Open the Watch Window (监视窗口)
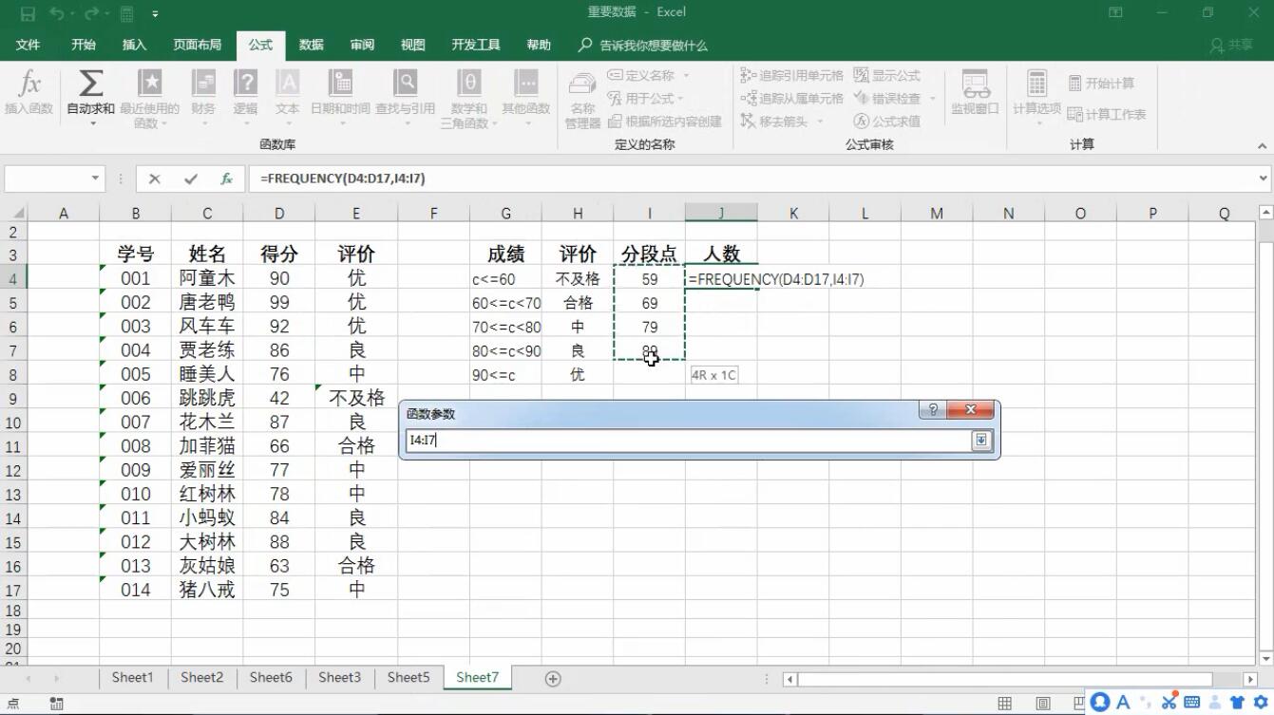Viewport: 1274px width, 715px height. click(976, 93)
